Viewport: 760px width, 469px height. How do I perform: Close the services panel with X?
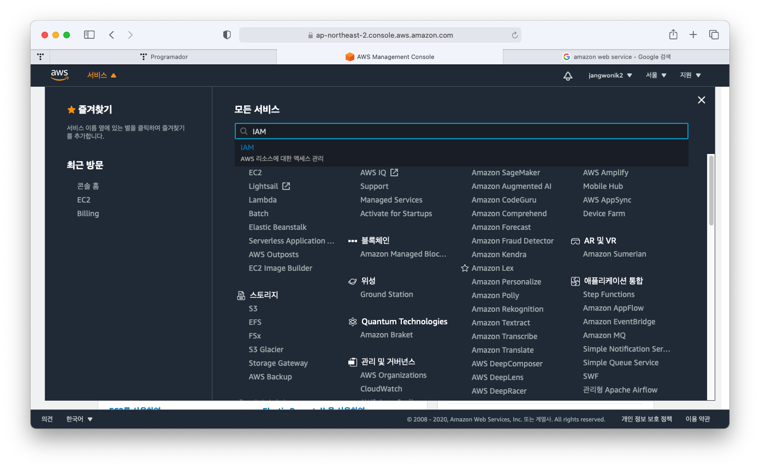[702, 100]
